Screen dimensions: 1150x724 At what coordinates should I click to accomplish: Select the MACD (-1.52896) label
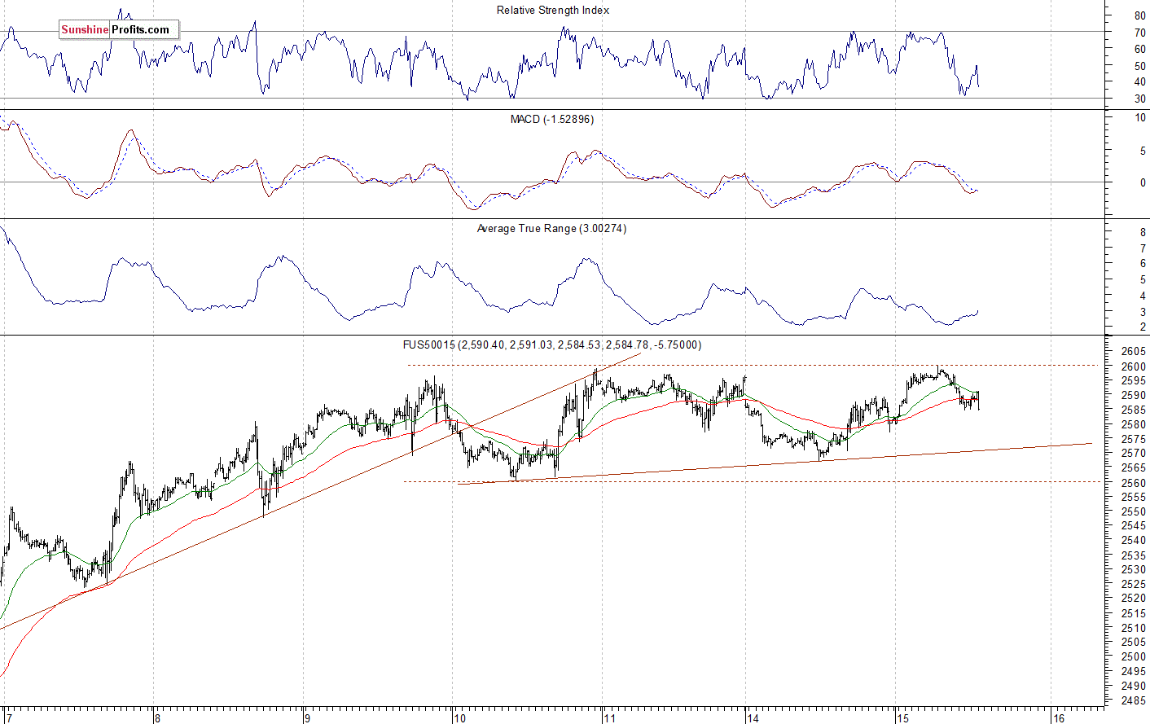(552, 120)
